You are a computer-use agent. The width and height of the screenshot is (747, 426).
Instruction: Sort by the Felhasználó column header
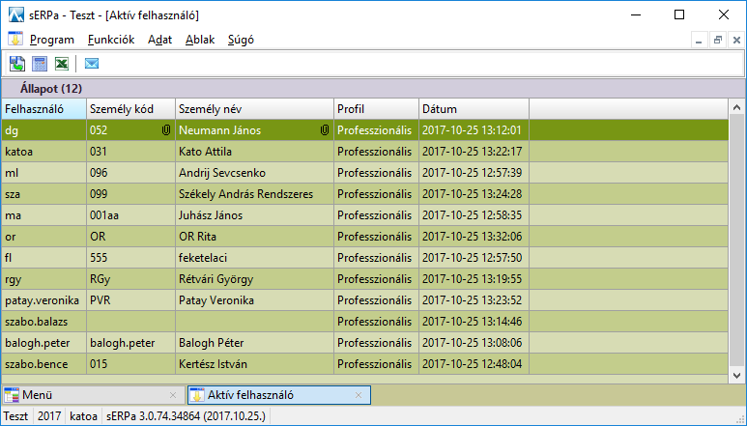[43, 109]
